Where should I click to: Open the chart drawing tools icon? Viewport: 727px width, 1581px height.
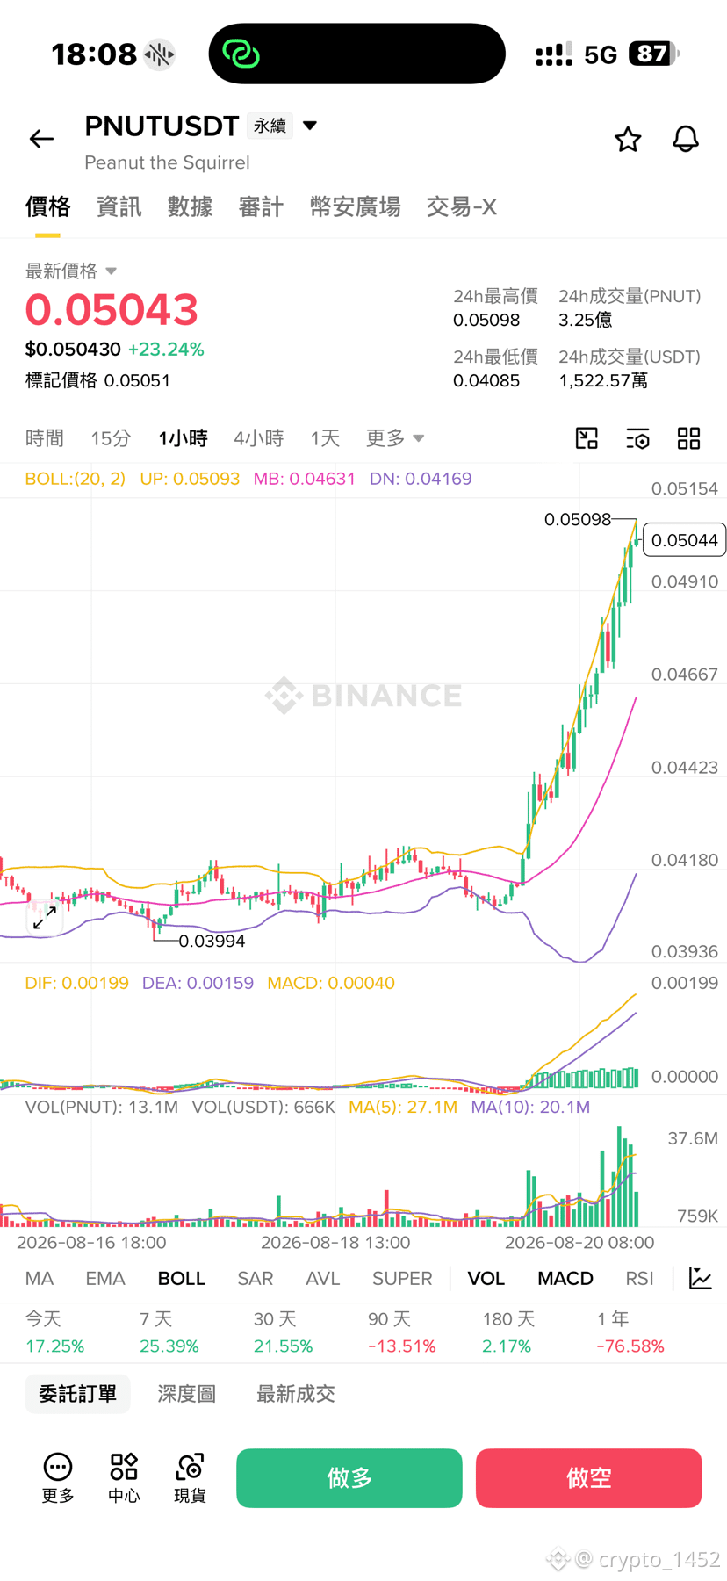587,438
